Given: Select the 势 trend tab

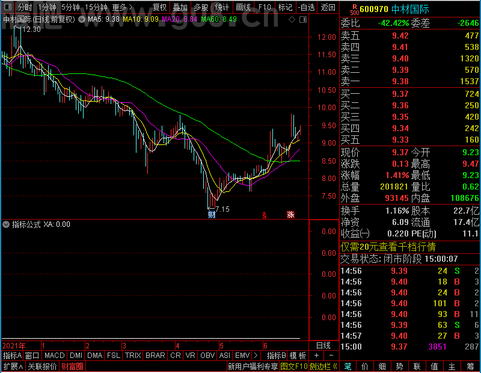Looking at the screenshot, I should coord(399,366).
